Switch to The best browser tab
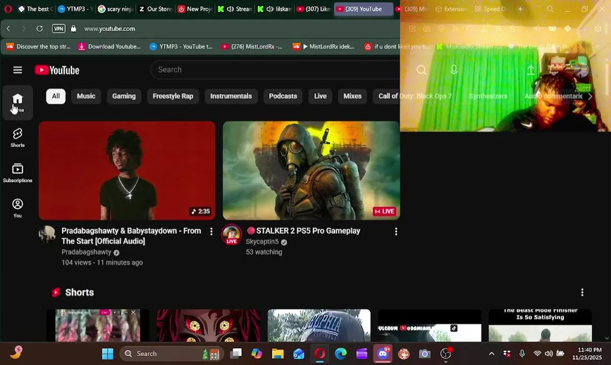Image resolution: width=611 pixels, height=365 pixels. click(35, 9)
